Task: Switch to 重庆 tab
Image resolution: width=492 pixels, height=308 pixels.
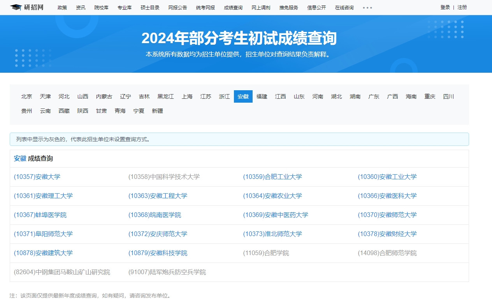Action: 430,96
